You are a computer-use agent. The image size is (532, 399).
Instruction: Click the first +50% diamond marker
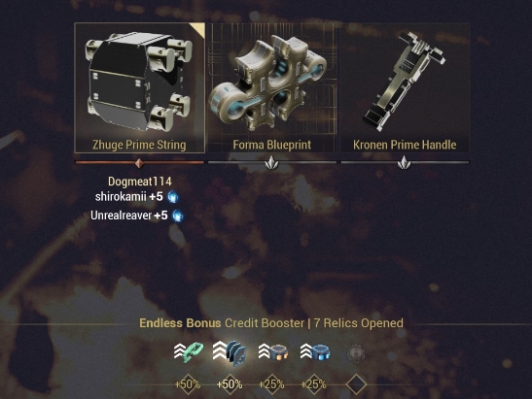pos(188,384)
